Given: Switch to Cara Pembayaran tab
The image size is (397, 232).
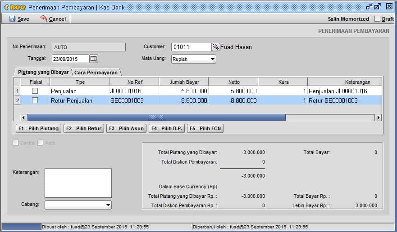Looking at the screenshot, I should tap(96, 73).
